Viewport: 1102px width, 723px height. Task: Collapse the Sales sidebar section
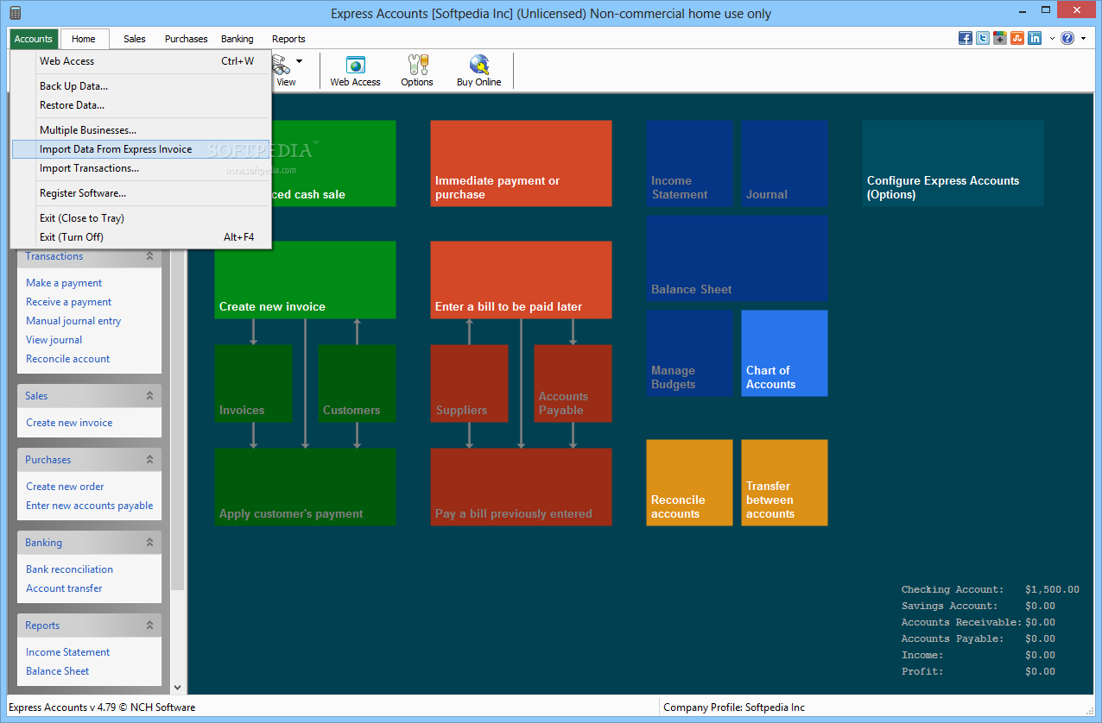pos(149,396)
